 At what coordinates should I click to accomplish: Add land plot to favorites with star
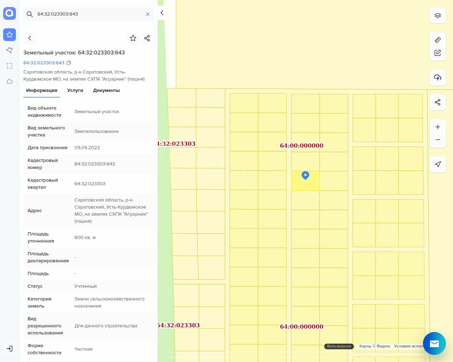(133, 38)
